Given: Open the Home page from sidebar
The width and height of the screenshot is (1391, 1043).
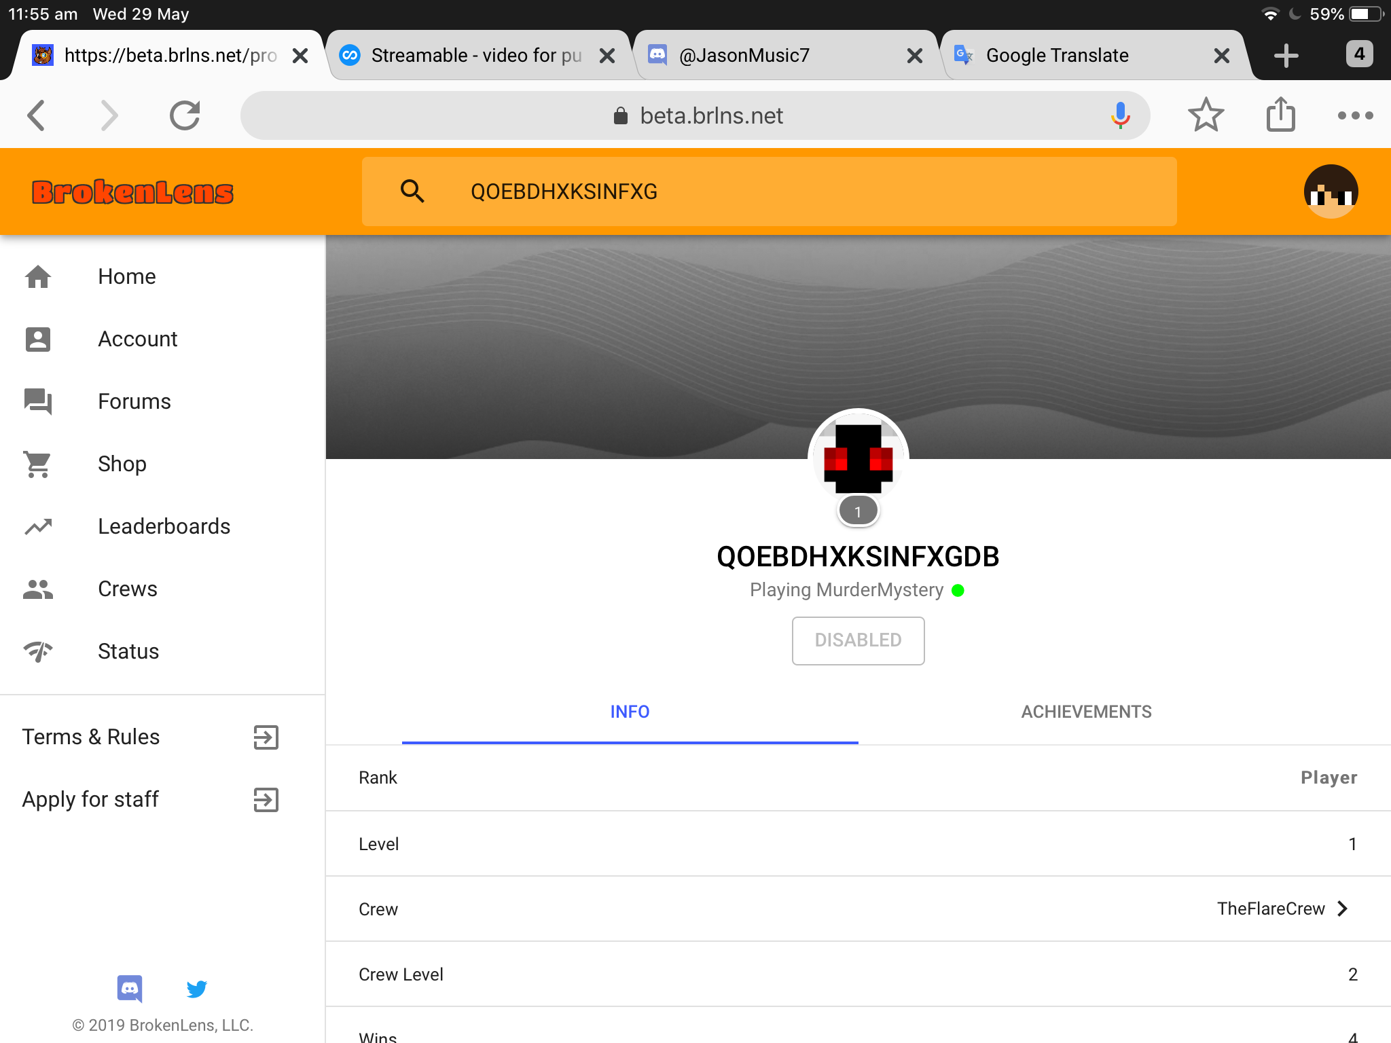Looking at the screenshot, I should tap(127, 276).
